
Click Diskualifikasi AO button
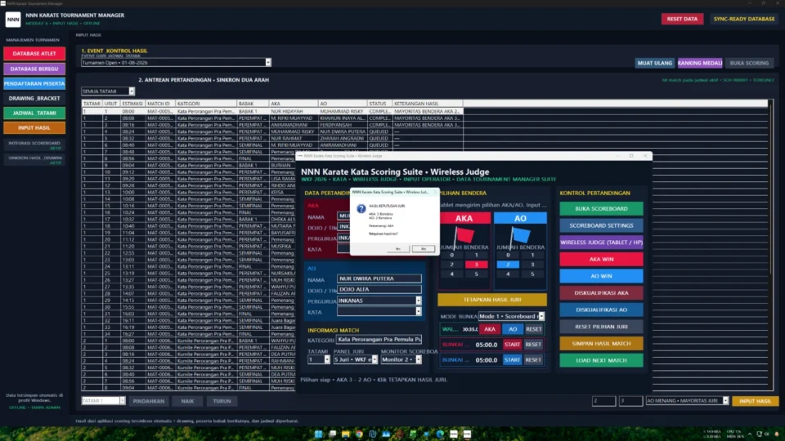601,310
